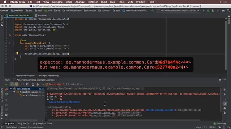Image resolution: width=231 pixels, height=129 pixels.
Task: Open the Analyze menu
Action: 80,2
